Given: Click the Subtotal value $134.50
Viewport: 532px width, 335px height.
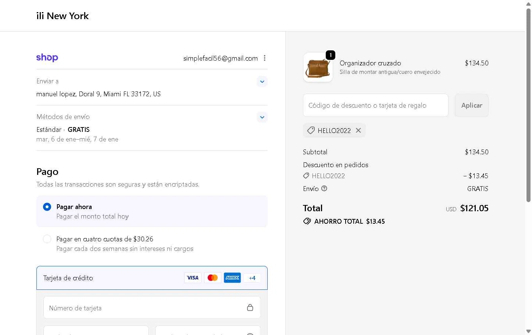Looking at the screenshot, I should (476, 152).
